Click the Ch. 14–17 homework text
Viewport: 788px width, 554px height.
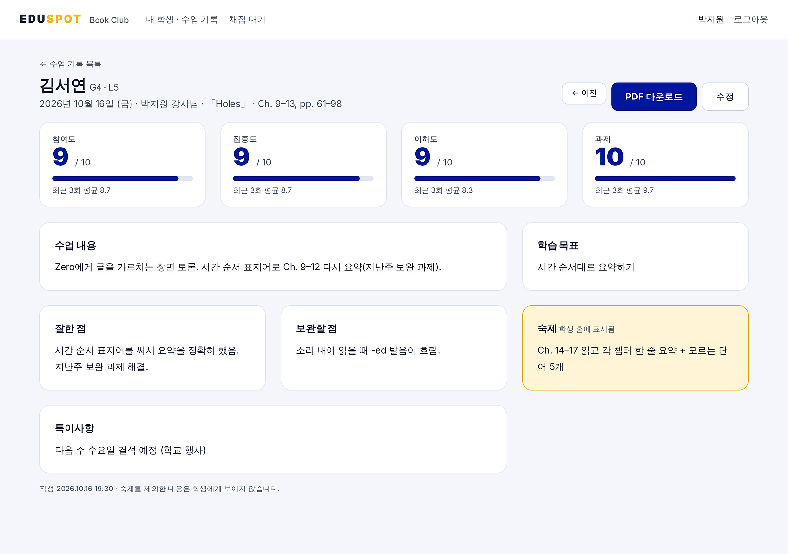[632, 358]
